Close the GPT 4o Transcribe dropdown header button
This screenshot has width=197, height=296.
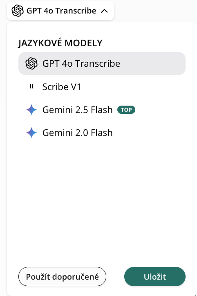(61, 11)
